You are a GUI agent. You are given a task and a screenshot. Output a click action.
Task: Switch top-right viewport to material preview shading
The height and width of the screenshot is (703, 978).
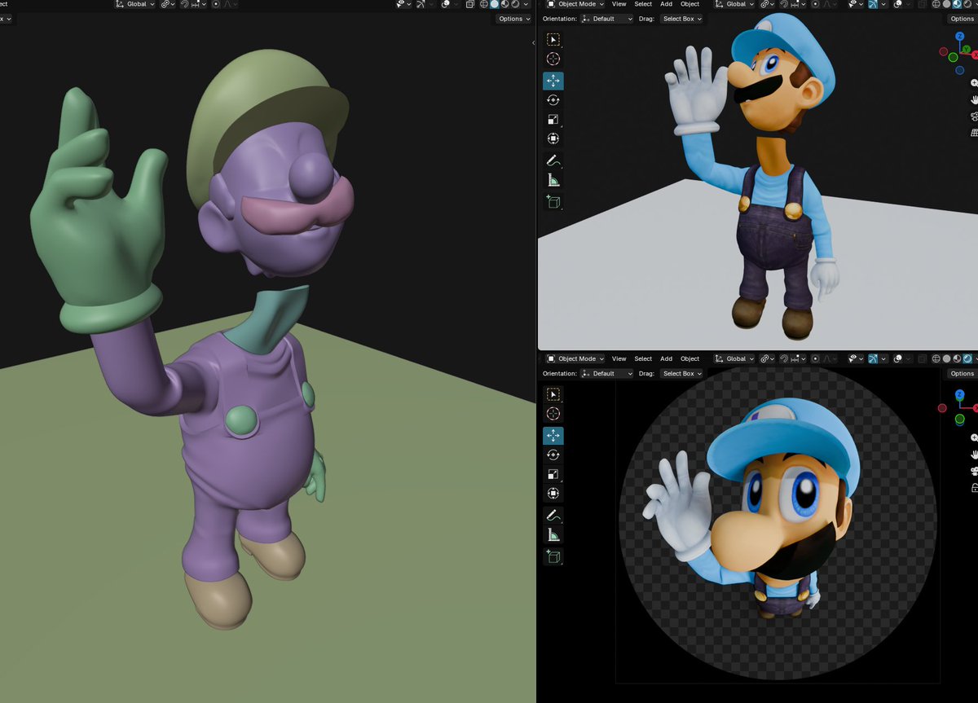click(957, 4)
